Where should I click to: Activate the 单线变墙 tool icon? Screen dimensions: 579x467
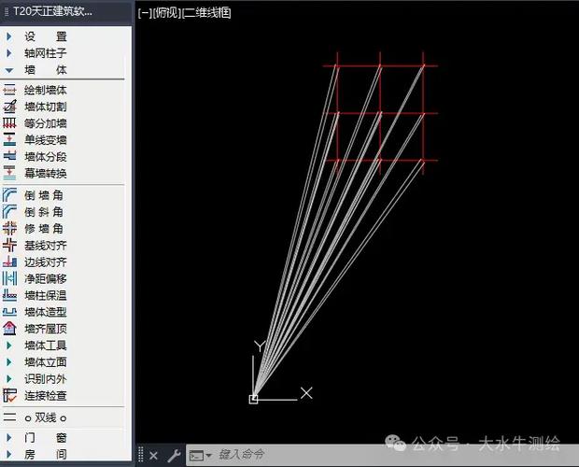(9, 140)
